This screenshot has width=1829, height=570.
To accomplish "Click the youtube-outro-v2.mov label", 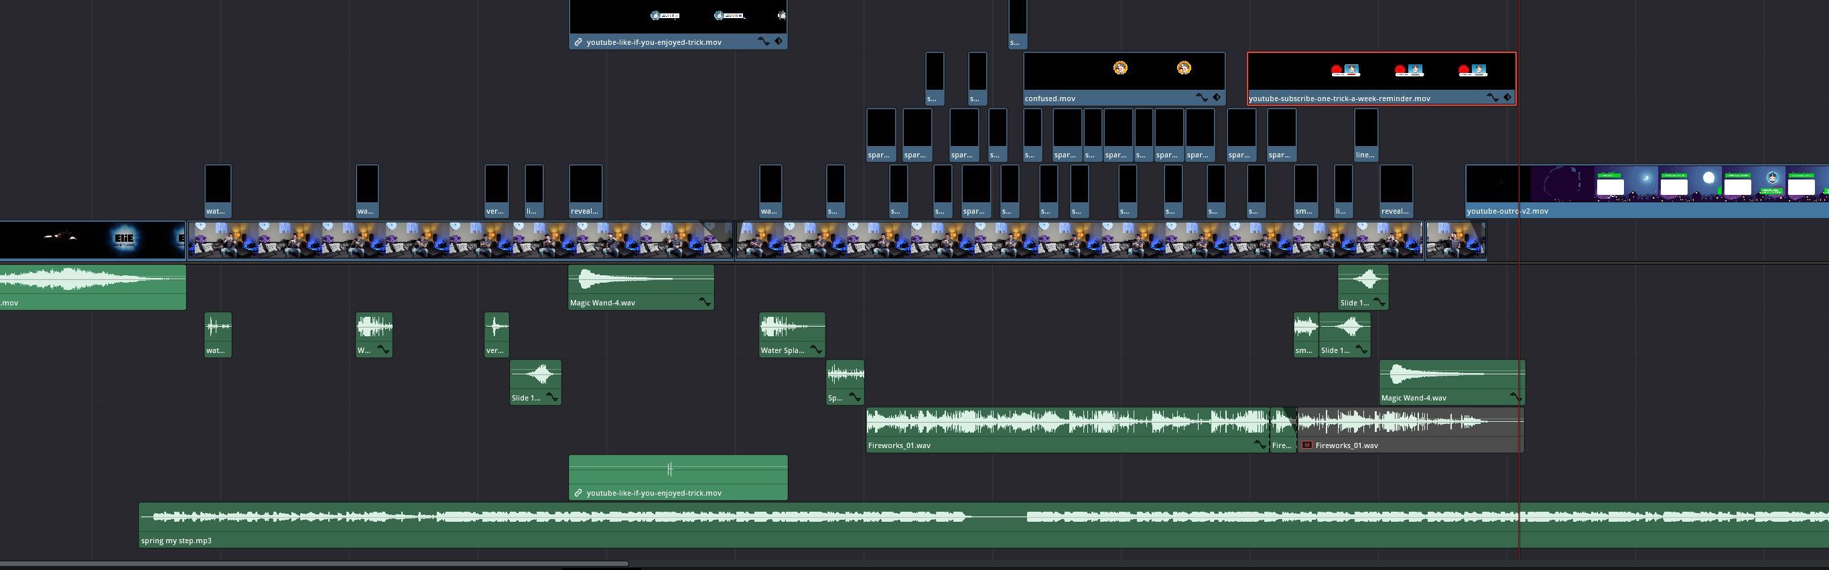I will pos(1507,211).
